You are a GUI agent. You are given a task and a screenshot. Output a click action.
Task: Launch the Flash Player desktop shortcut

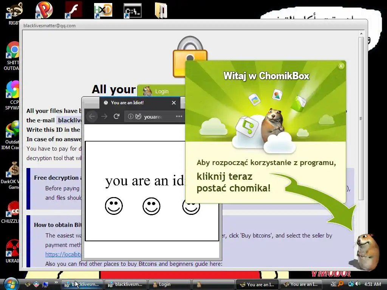(73, 10)
